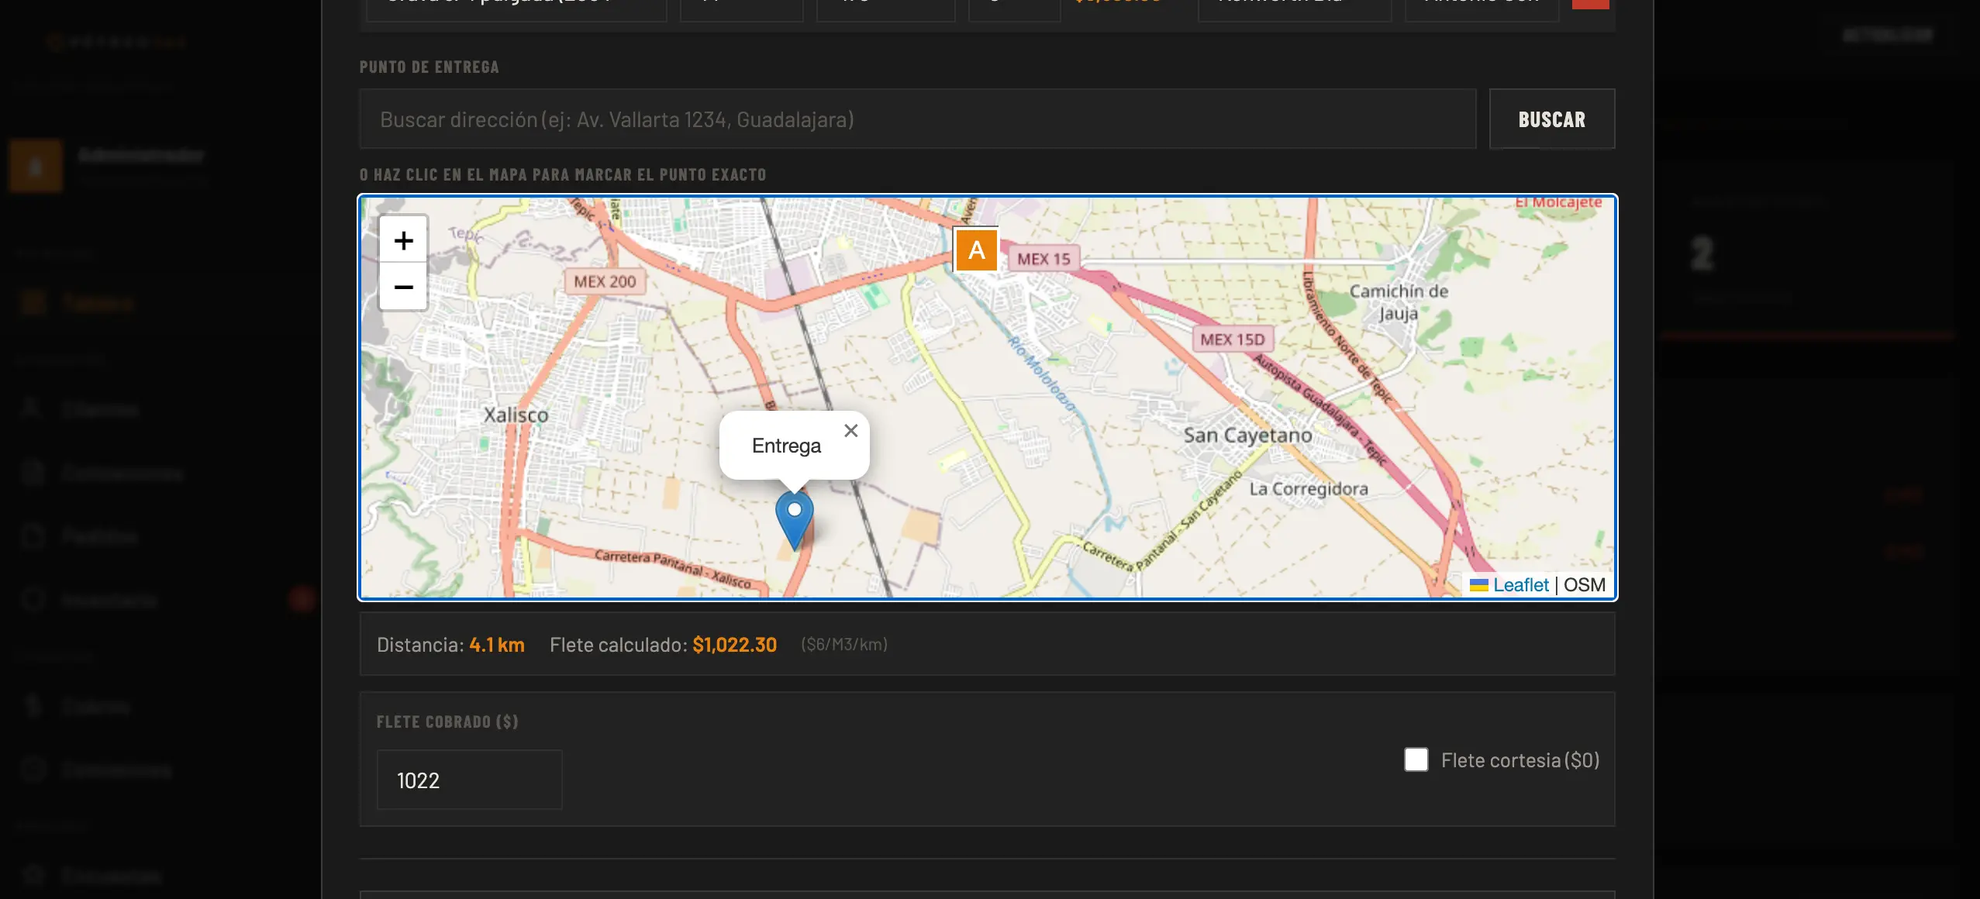Click the San Cayetano map label
This screenshot has height=899, width=1980.
pos(1248,436)
